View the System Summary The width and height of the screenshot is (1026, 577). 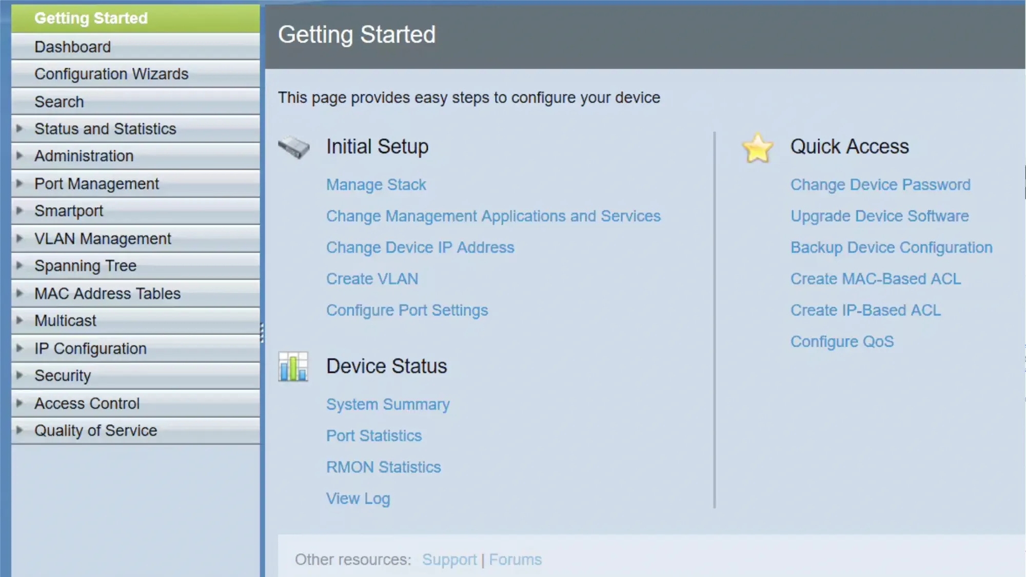(x=388, y=404)
